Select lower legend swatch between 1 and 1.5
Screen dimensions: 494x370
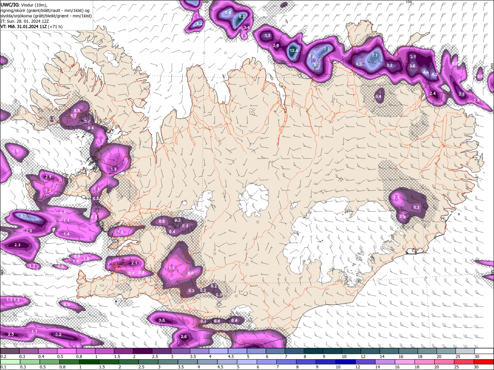click(x=89, y=362)
